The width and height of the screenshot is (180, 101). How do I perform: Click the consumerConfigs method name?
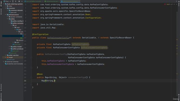click(77, 77)
